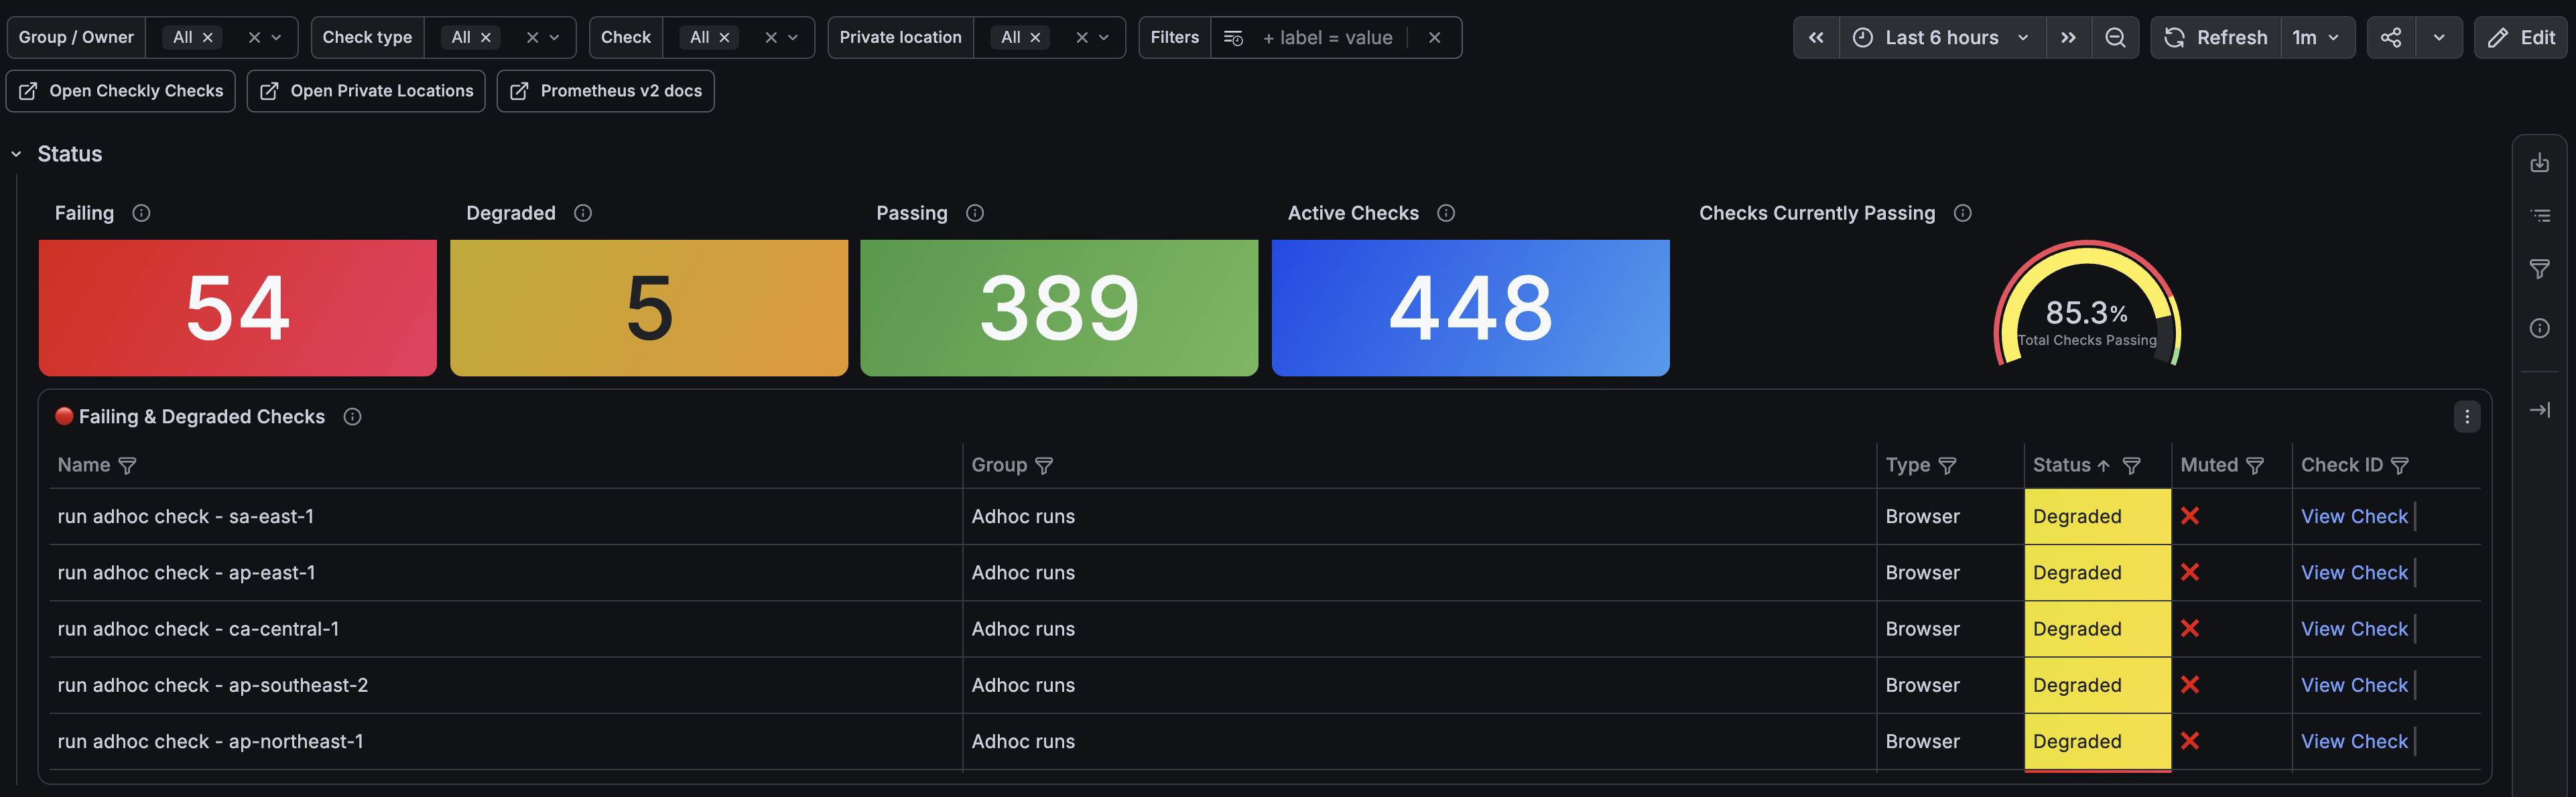Open Private Locations link
This screenshot has height=797, width=2576.
pyautogui.click(x=366, y=91)
